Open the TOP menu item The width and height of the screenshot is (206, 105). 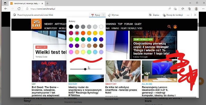[x=120, y=24]
